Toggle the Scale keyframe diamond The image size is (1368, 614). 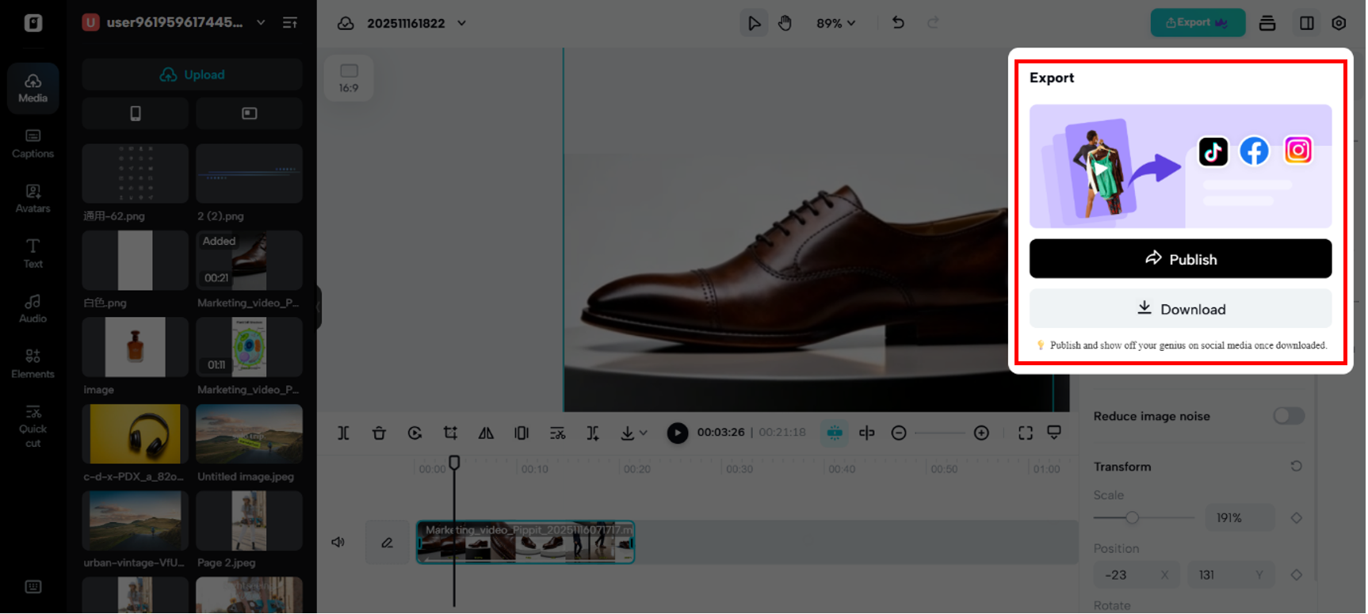(1297, 518)
